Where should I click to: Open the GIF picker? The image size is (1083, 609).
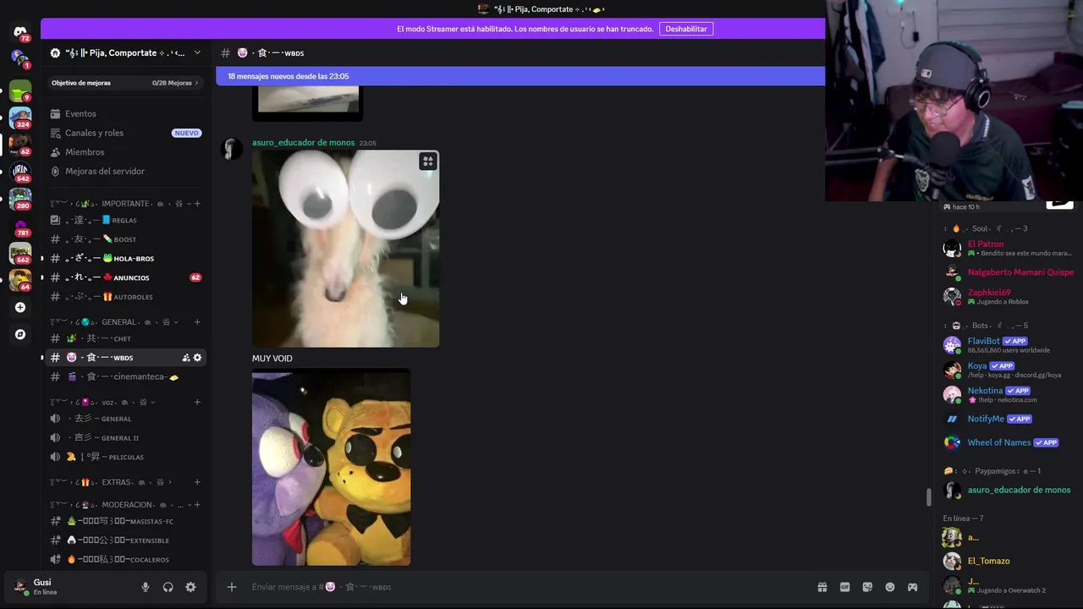pyautogui.click(x=844, y=587)
